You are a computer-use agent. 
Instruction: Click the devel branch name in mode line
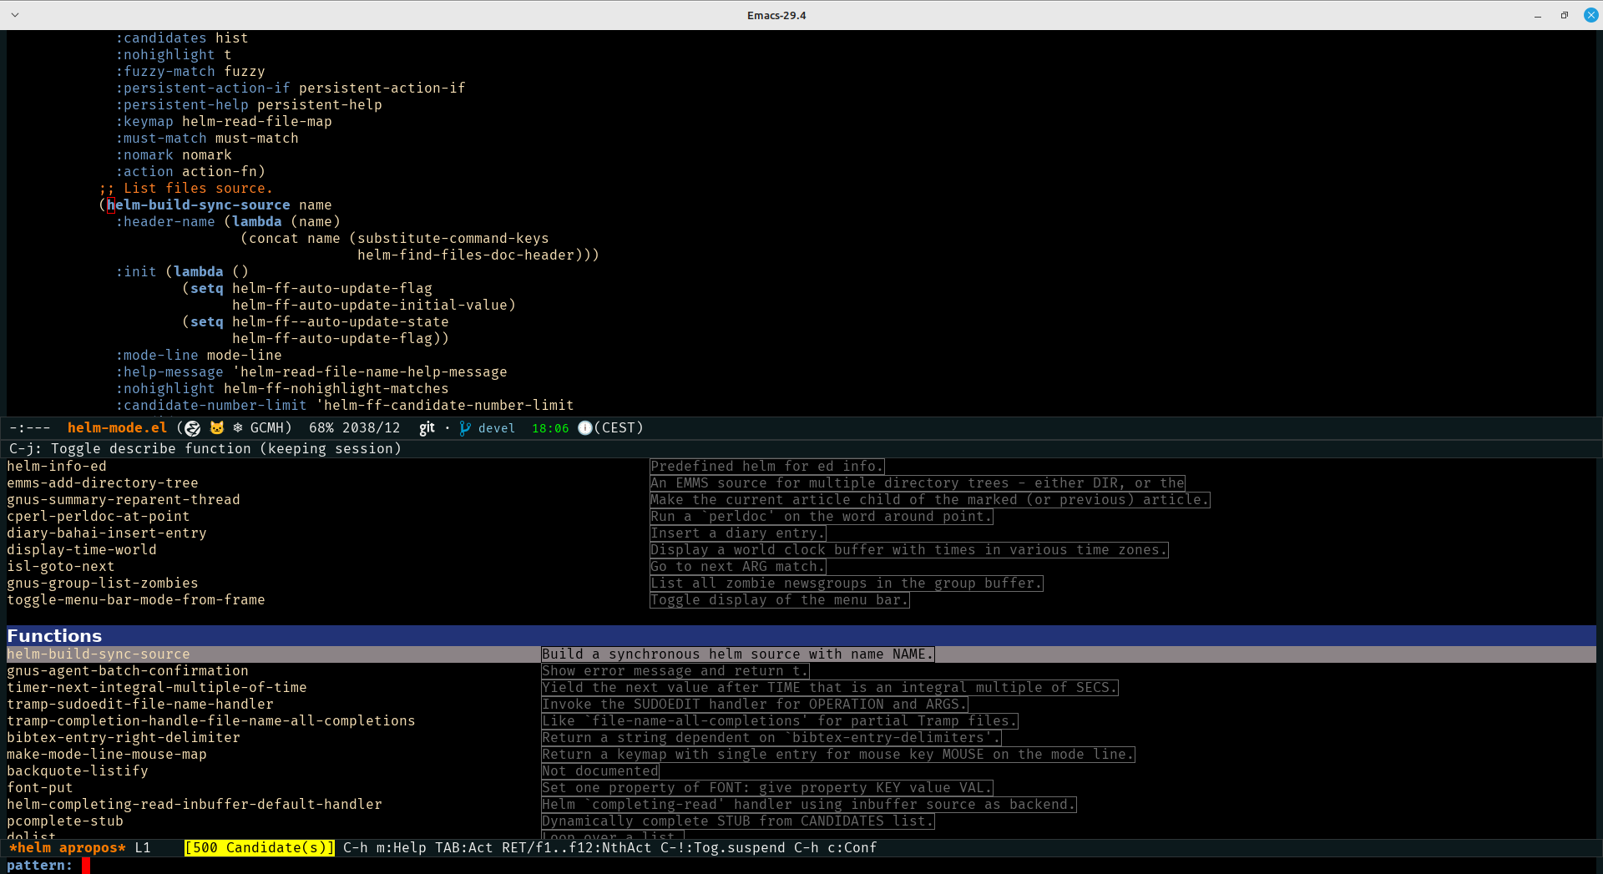tap(497, 428)
